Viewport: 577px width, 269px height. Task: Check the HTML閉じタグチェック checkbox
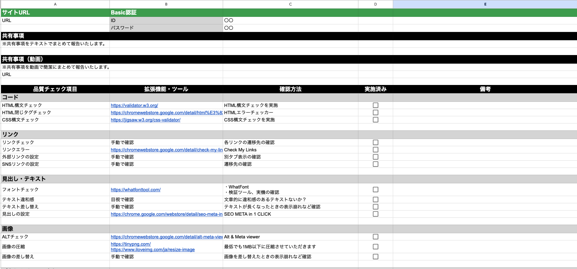point(376,112)
